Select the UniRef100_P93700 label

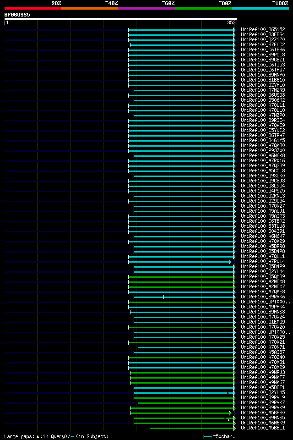click(263, 151)
